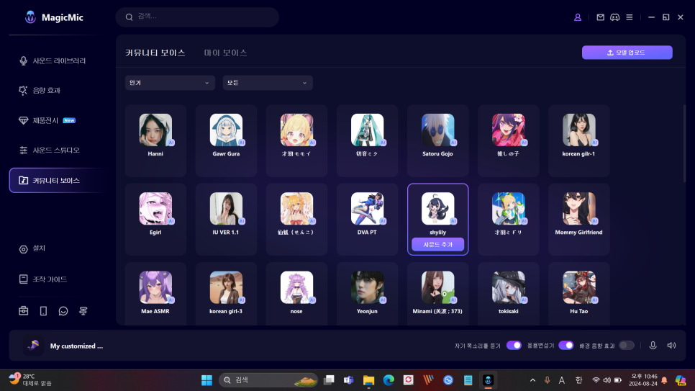The height and width of the screenshot is (391, 695).
Task: Select the DVA PT voice card
Action: [x=368, y=219]
